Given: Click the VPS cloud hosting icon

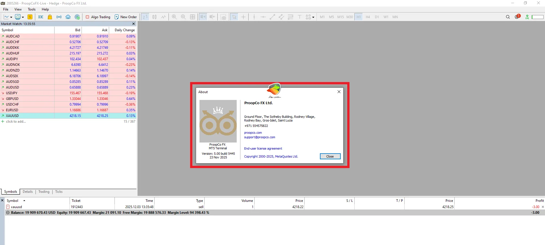Looking at the screenshot, I should click(x=68, y=17).
